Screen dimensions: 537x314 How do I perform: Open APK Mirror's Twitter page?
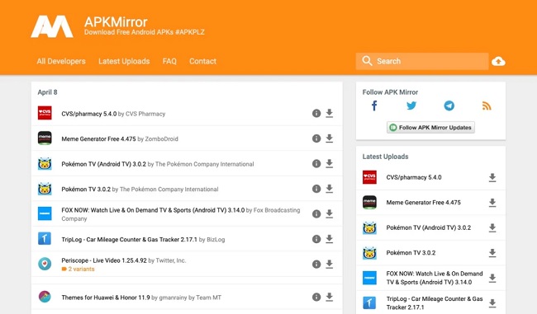(x=411, y=105)
